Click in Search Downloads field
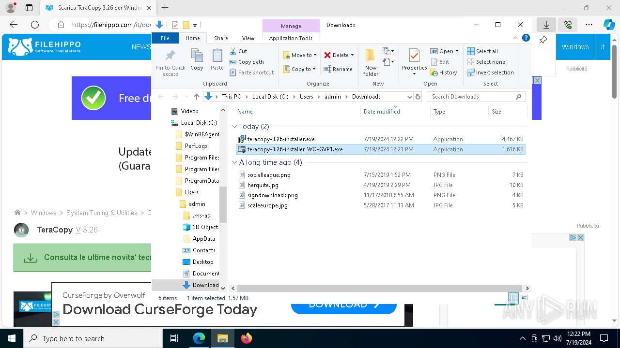 (477, 97)
